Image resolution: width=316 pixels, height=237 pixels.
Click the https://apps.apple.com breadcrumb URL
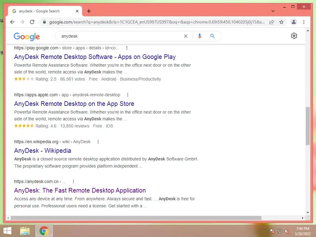coord(36,95)
